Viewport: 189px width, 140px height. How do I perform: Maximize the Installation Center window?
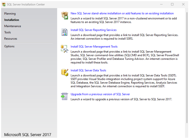(172, 4)
